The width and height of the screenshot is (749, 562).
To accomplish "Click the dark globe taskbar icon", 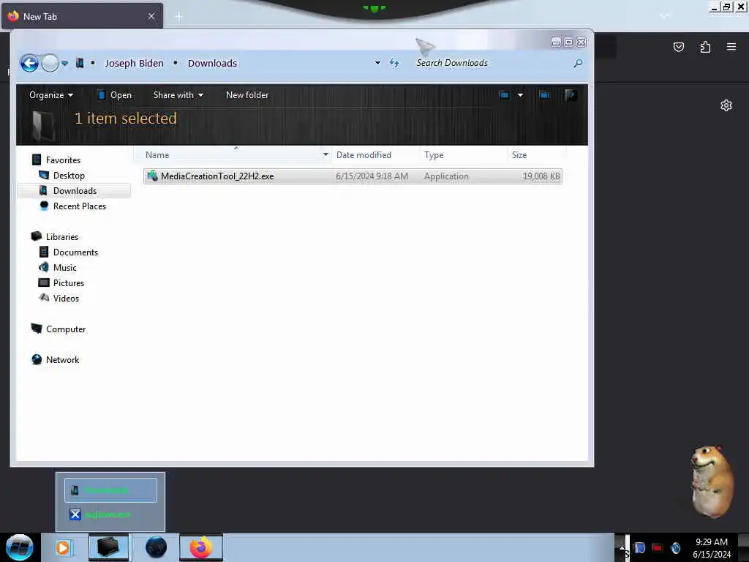I will coord(156,547).
